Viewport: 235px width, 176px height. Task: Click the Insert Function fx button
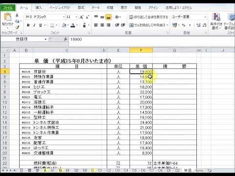pyautogui.click(x=66, y=39)
